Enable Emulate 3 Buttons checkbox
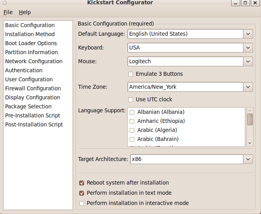Viewport: 261px width, 214px height. click(x=131, y=74)
